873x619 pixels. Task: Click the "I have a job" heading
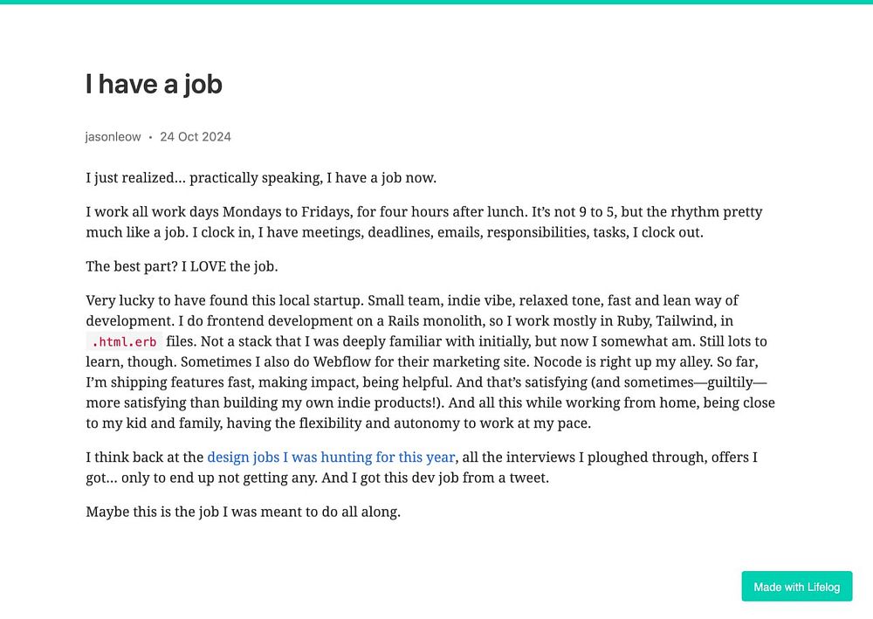pos(155,84)
